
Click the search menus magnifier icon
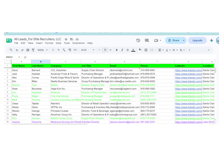[11, 50]
